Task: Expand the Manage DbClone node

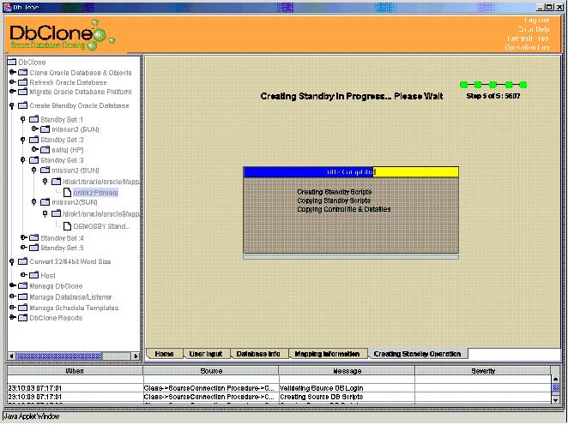Action: click(12, 285)
